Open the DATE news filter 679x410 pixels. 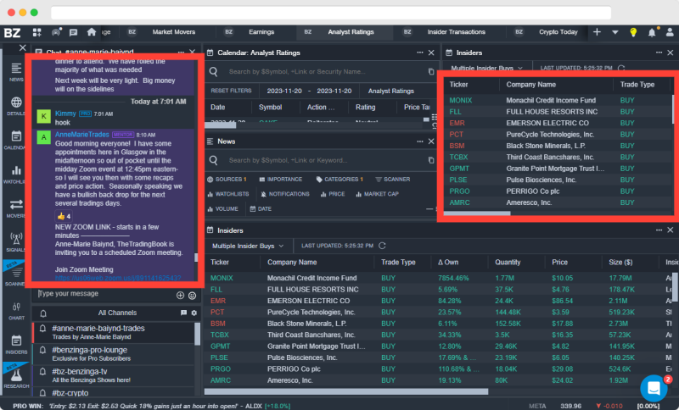pyautogui.click(x=261, y=208)
